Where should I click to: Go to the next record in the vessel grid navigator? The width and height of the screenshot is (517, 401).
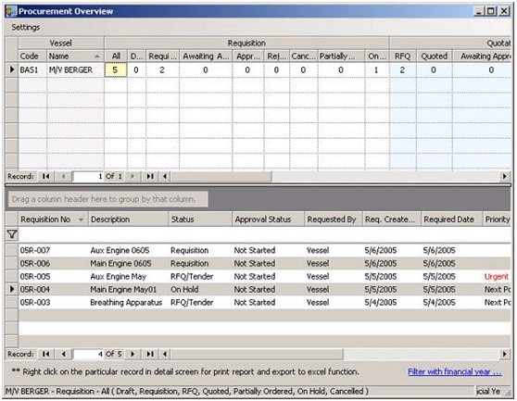(132, 176)
